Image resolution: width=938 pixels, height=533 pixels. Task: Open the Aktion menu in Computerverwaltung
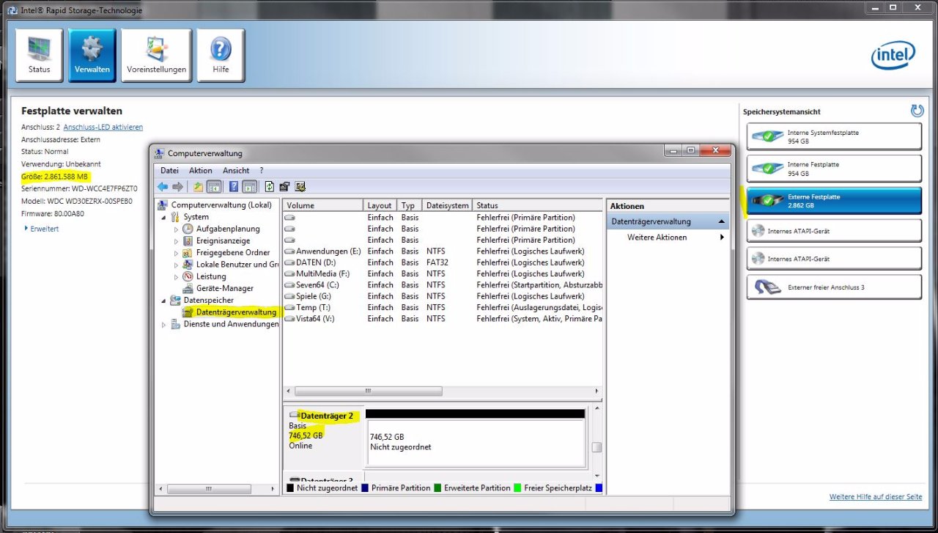click(x=201, y=171)
